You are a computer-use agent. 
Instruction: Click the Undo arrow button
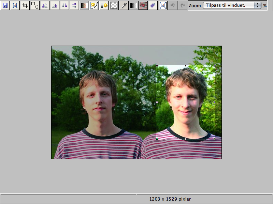tap(173, 5)
